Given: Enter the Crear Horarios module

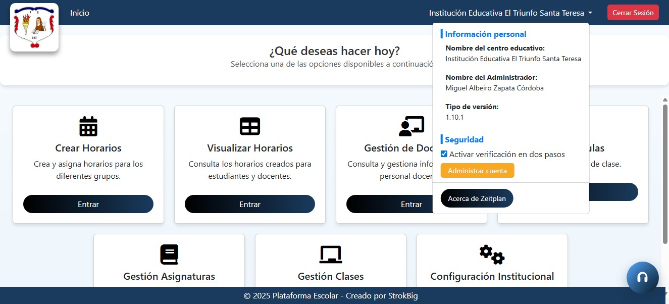Looking at the screenshot, I should 88,204.
